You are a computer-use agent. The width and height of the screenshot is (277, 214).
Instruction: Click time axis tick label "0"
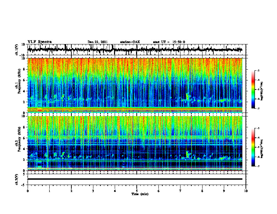pyautogui.click(x=28, y=191)
